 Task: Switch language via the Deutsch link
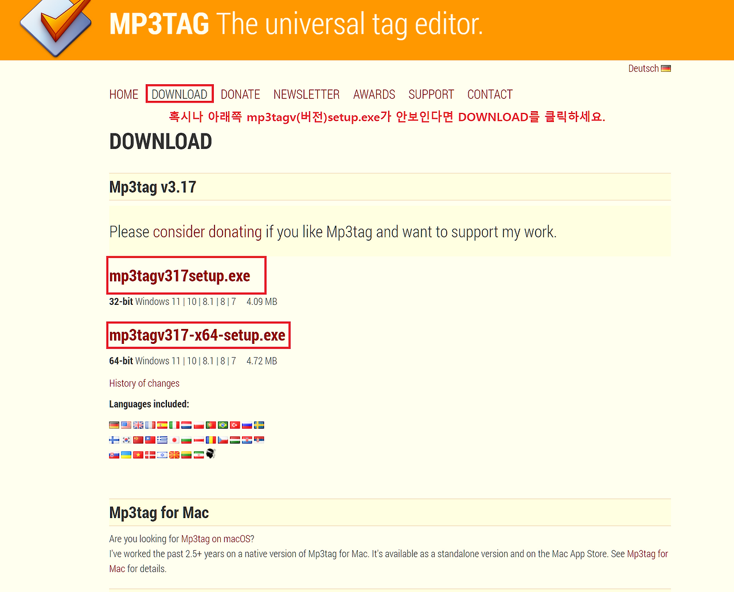643,68
